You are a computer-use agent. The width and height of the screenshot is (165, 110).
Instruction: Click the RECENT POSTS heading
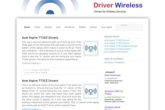(x=112, y=37)
